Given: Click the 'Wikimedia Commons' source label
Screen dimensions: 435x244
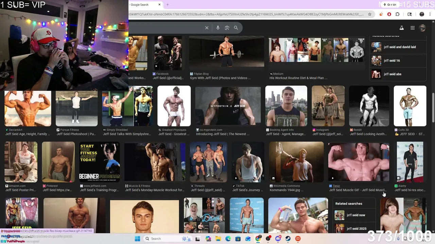Looking at the screenshot, I should [287, 186].
